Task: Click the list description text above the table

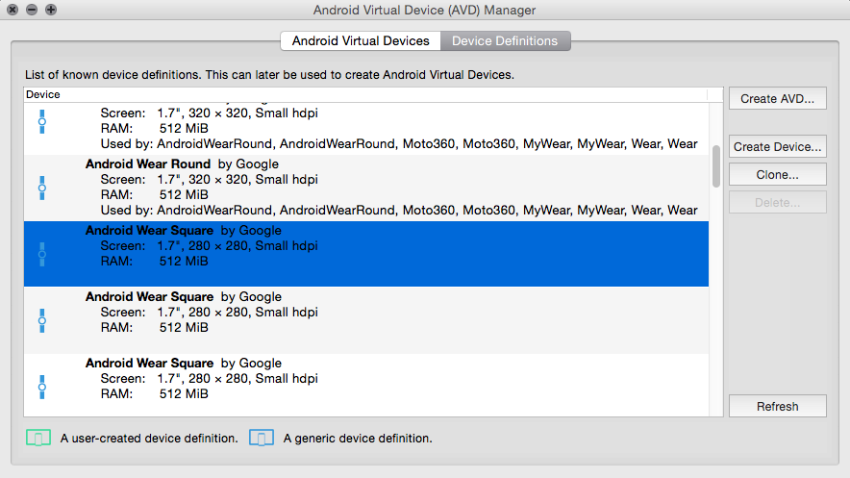Action: (x=269, y=75)
